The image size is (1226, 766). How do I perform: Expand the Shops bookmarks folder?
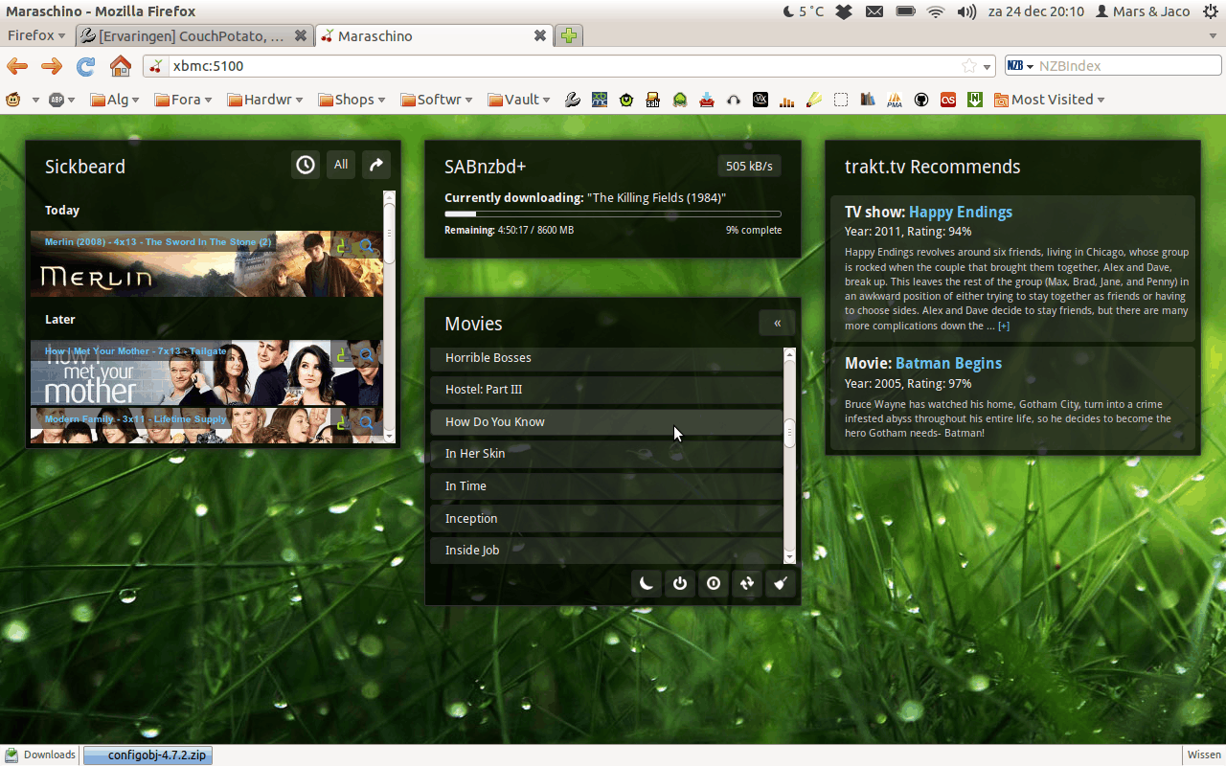352,100
